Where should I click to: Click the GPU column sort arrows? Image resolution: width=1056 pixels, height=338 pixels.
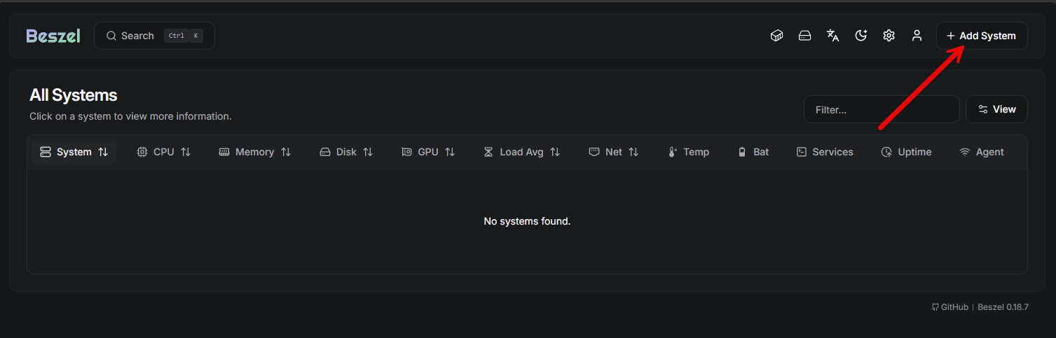[x=450, y=152]
